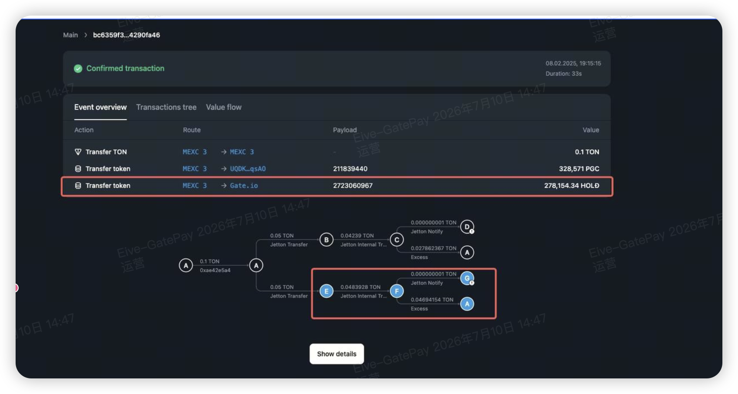Select node C in the transaction graph
Viewport: 738px width, 394px height.
[397, 240]
